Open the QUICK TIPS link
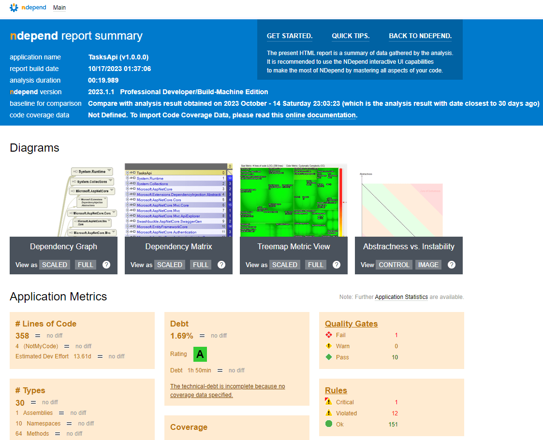The width and height of the screenshot is (543, 440). (x=351, y=36)
